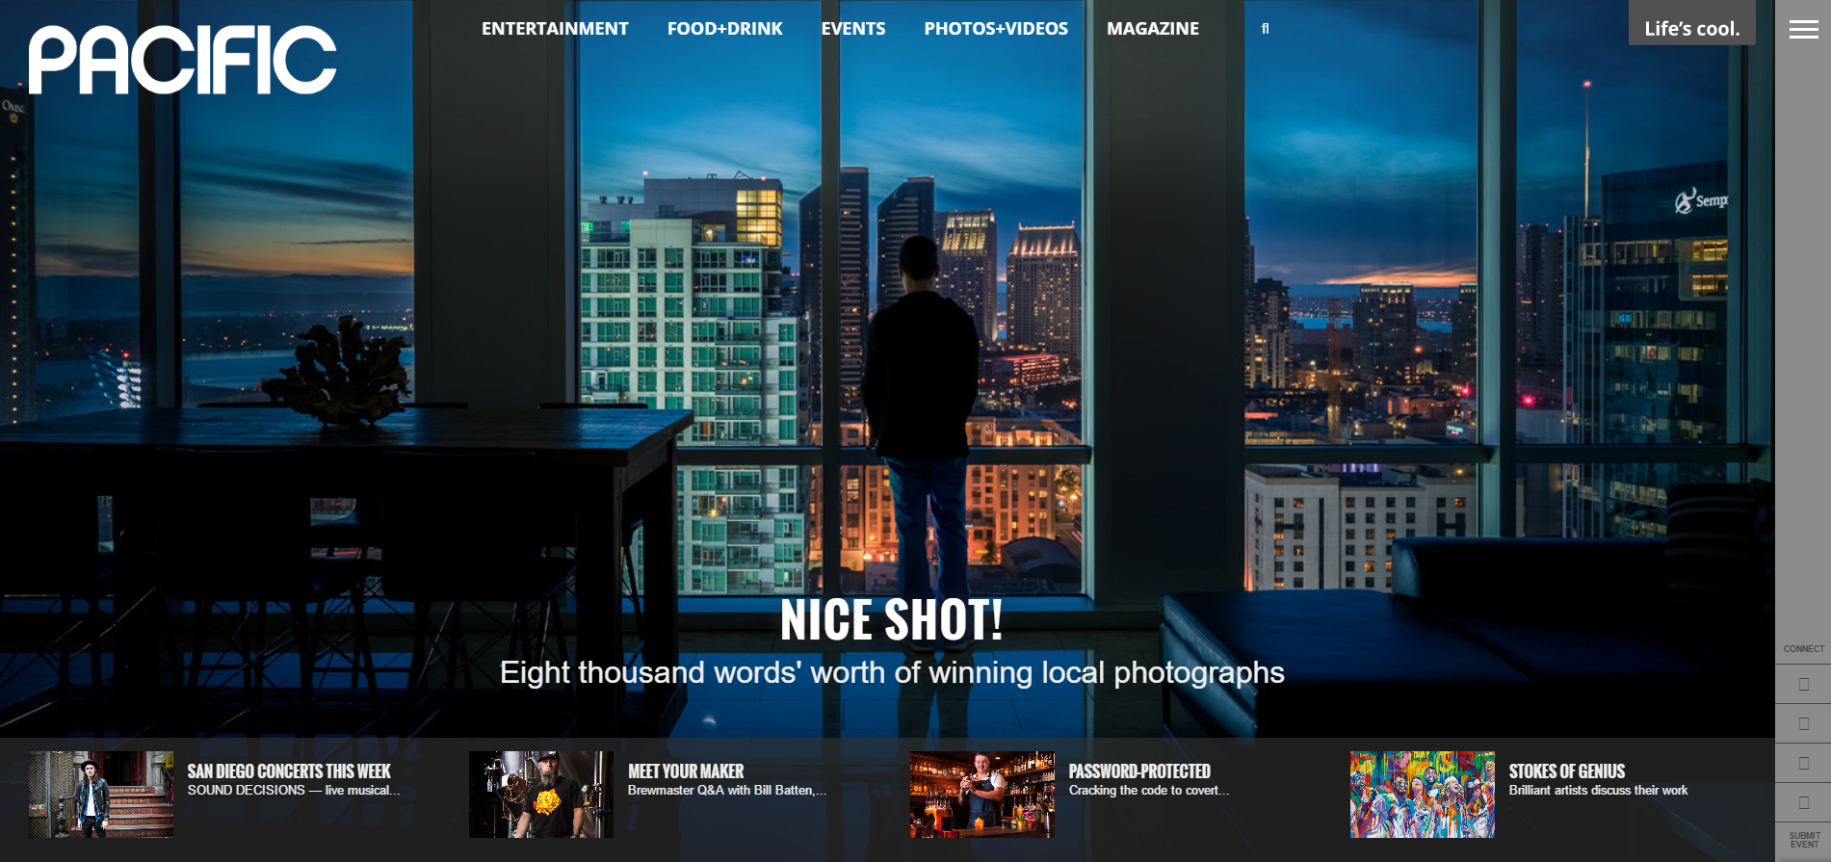Open San Diego Concerts This Week article

[x=289, y=771]
